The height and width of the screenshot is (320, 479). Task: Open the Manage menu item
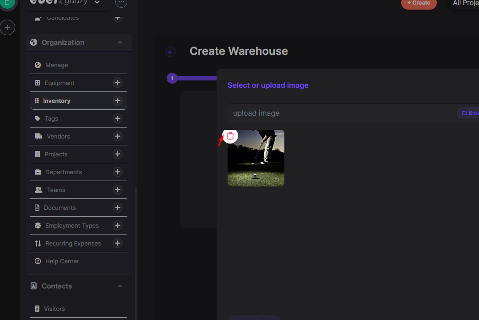(x=78, y=65)
